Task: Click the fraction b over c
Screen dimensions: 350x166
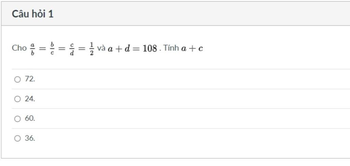Action: point(52,49)
